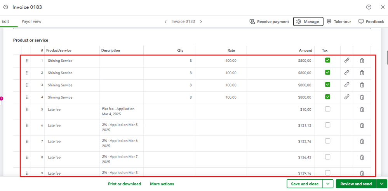Click link icon on row 2
This screenshot has height=191, width=388.
pyautogui.click(x=347, y=72)
